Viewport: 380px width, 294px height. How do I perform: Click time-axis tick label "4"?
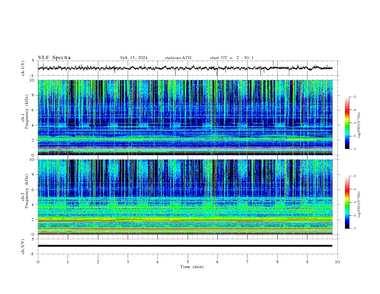point(157,262)
